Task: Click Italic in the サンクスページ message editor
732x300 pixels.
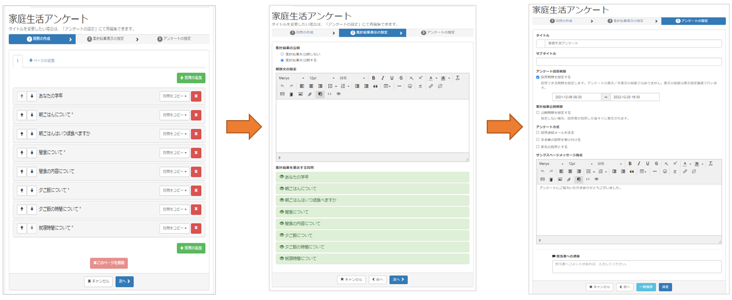Action: click(639, 164)
